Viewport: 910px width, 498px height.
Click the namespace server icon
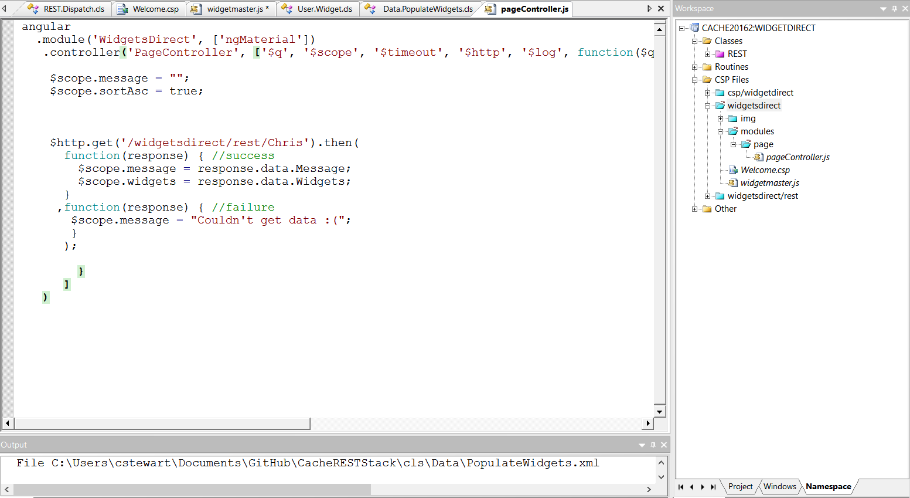(694, 28)
